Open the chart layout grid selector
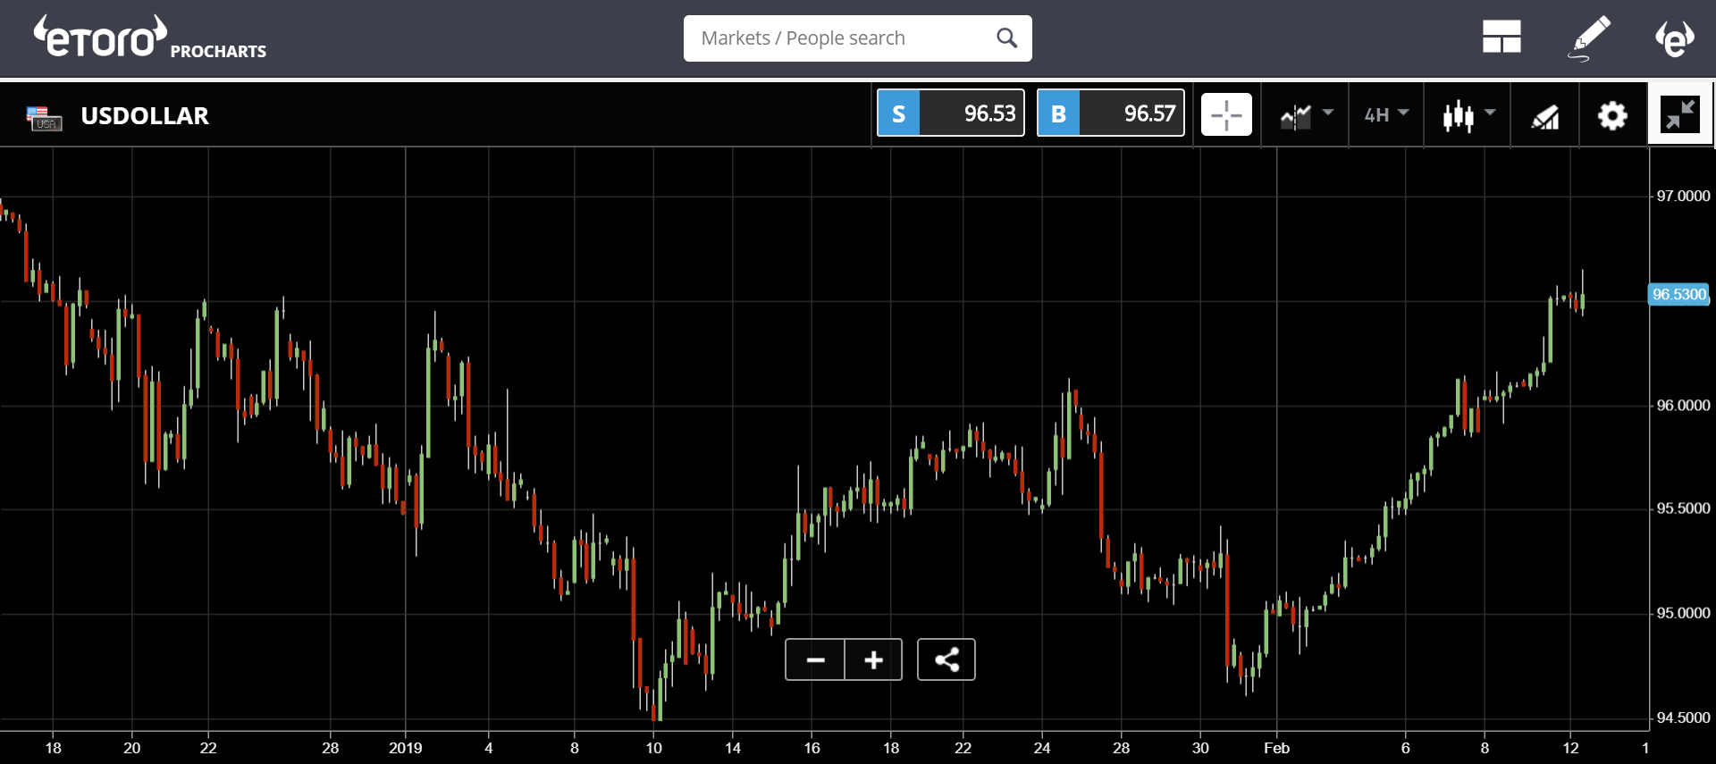Image resolution: width=1716 pixels, height=764 pixels. click(1501, 38)
